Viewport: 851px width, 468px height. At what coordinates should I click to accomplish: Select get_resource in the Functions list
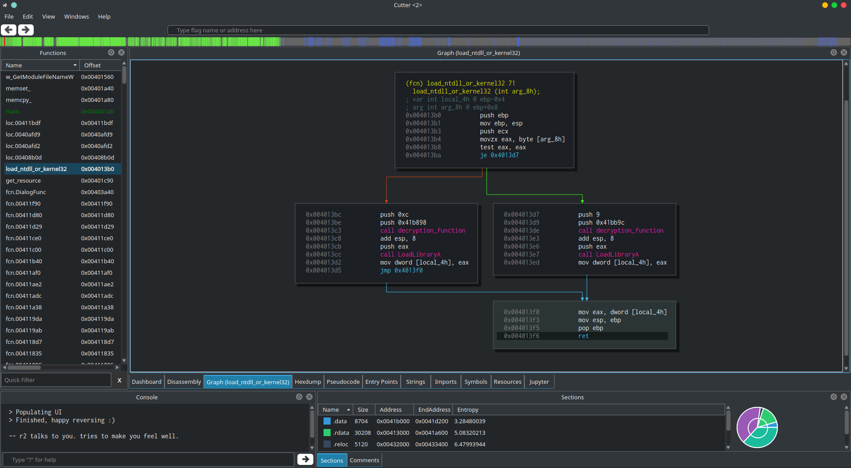23,180
